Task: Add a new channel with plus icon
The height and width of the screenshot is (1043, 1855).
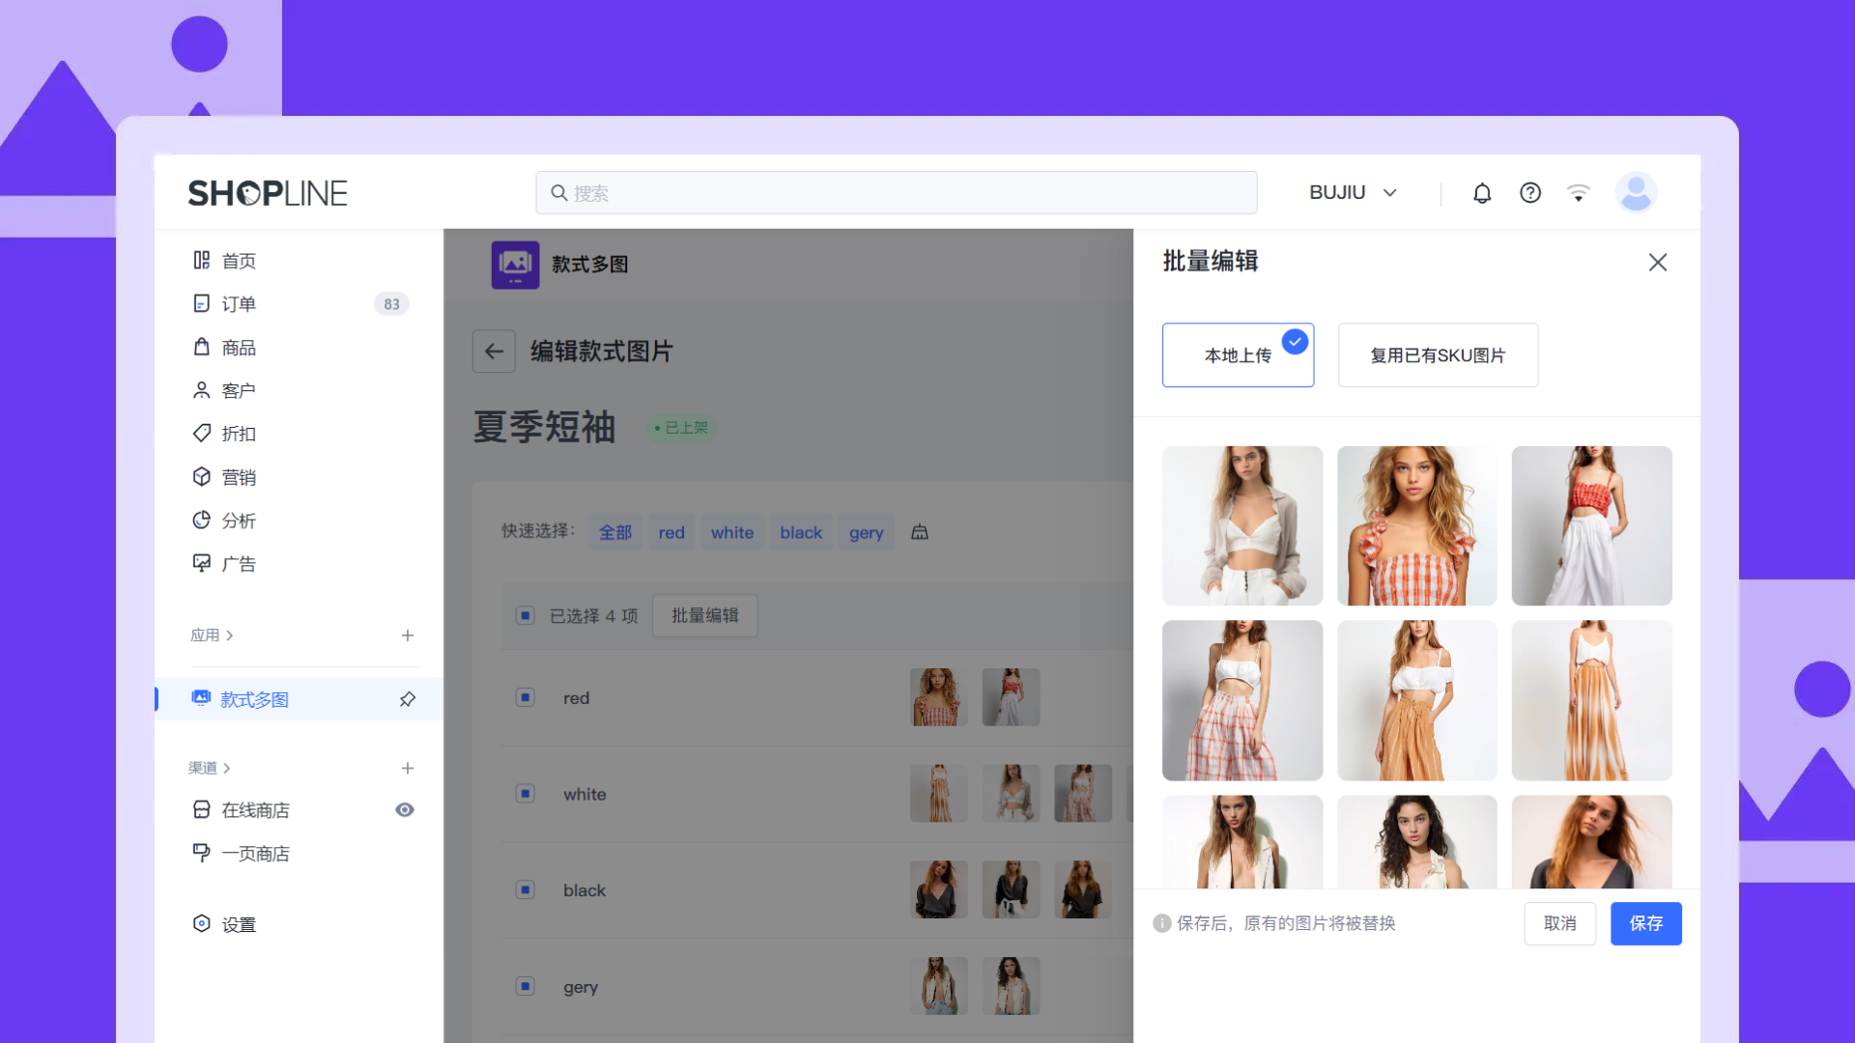Action: (x=408, y=769)
